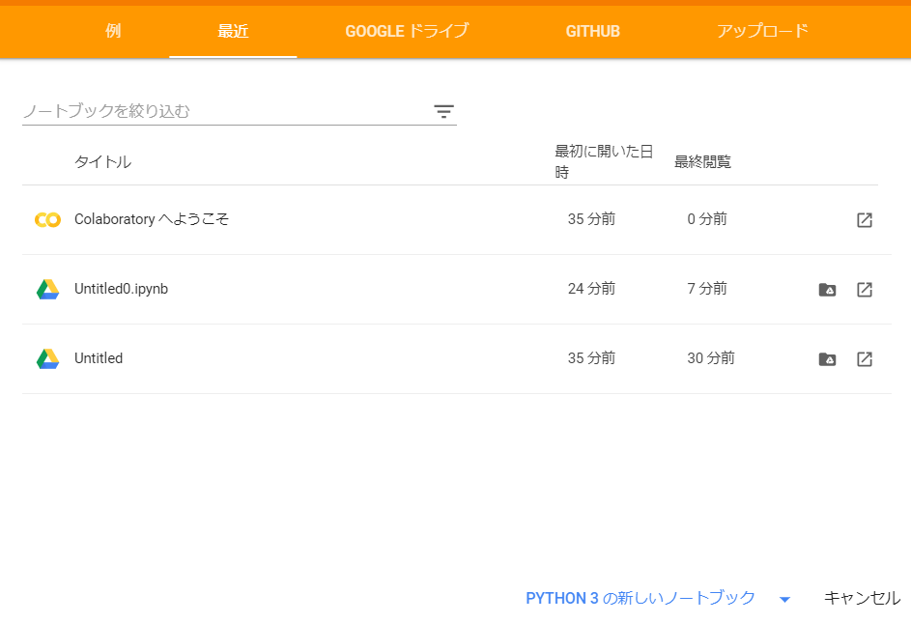911x623 pixels.
Task: Expand the new notebook dropdown arrow
Action: pos(784,599)
